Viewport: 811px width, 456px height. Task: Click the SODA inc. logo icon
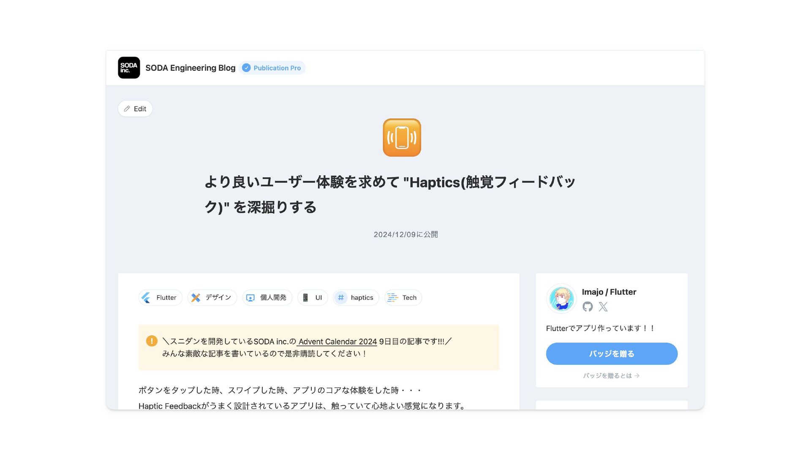coord(129,68)
